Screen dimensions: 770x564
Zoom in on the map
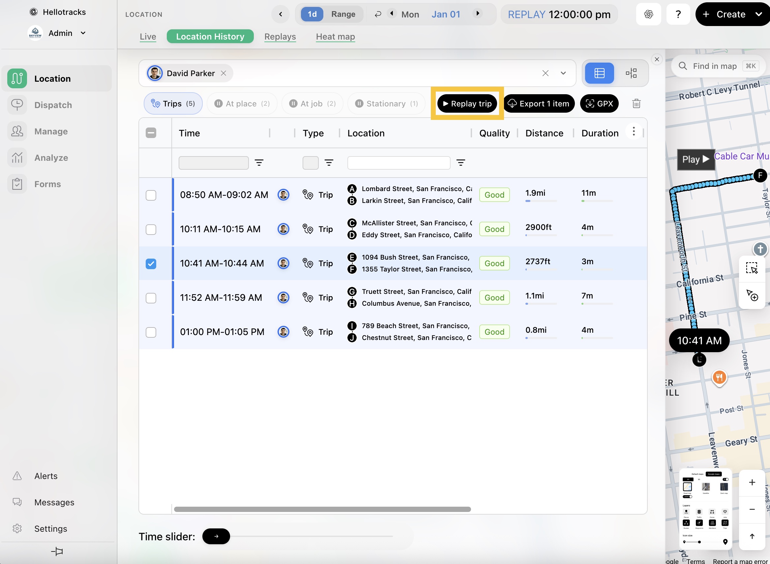point(752,482)
